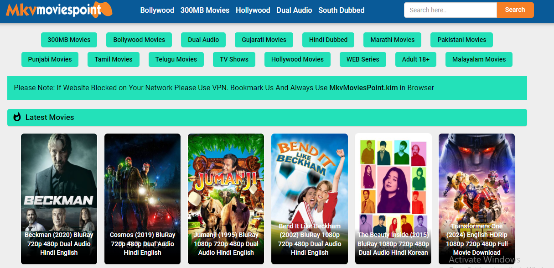The image size is (554, 268).
Task: Browse the Malayalam Movies category tag
Action: [479, 59]
